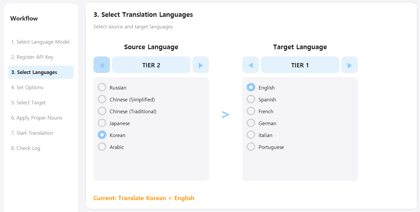The width and height of the screenshot is (420, 212).
Task: Click the Start Translation workflow step
Action: click(32, 133)
